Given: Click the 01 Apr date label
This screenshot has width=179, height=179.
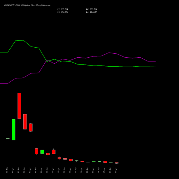Looking at the screenshot, I should click(x=13, y=170).
